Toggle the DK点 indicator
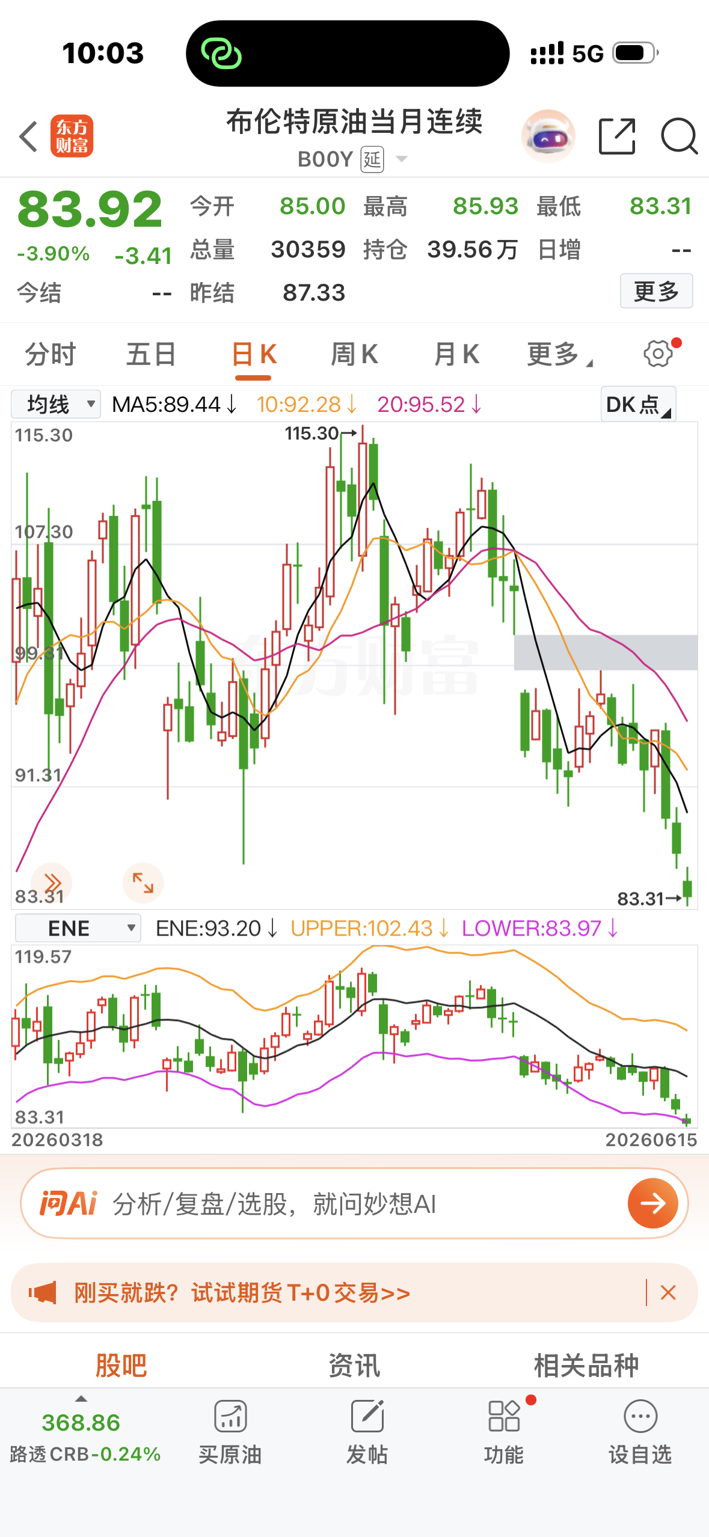709x1537 pixels. point(638,405)
